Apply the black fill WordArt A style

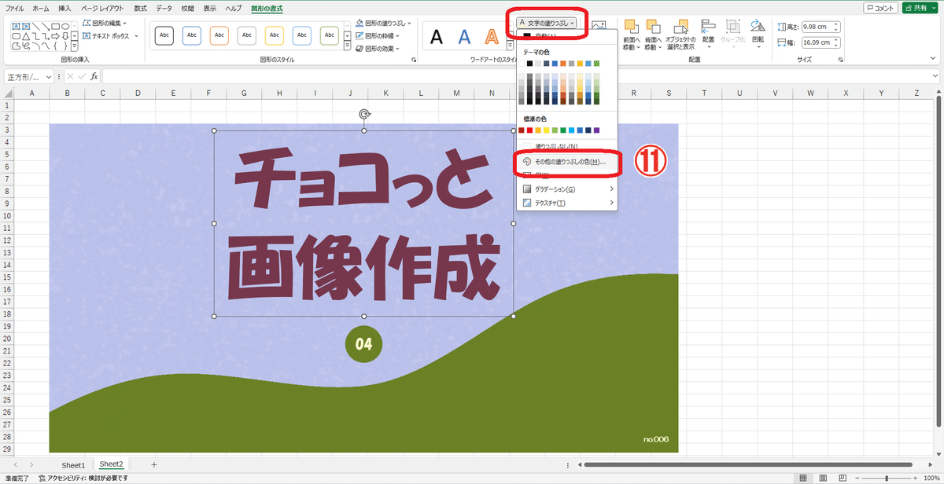(437, 36)
